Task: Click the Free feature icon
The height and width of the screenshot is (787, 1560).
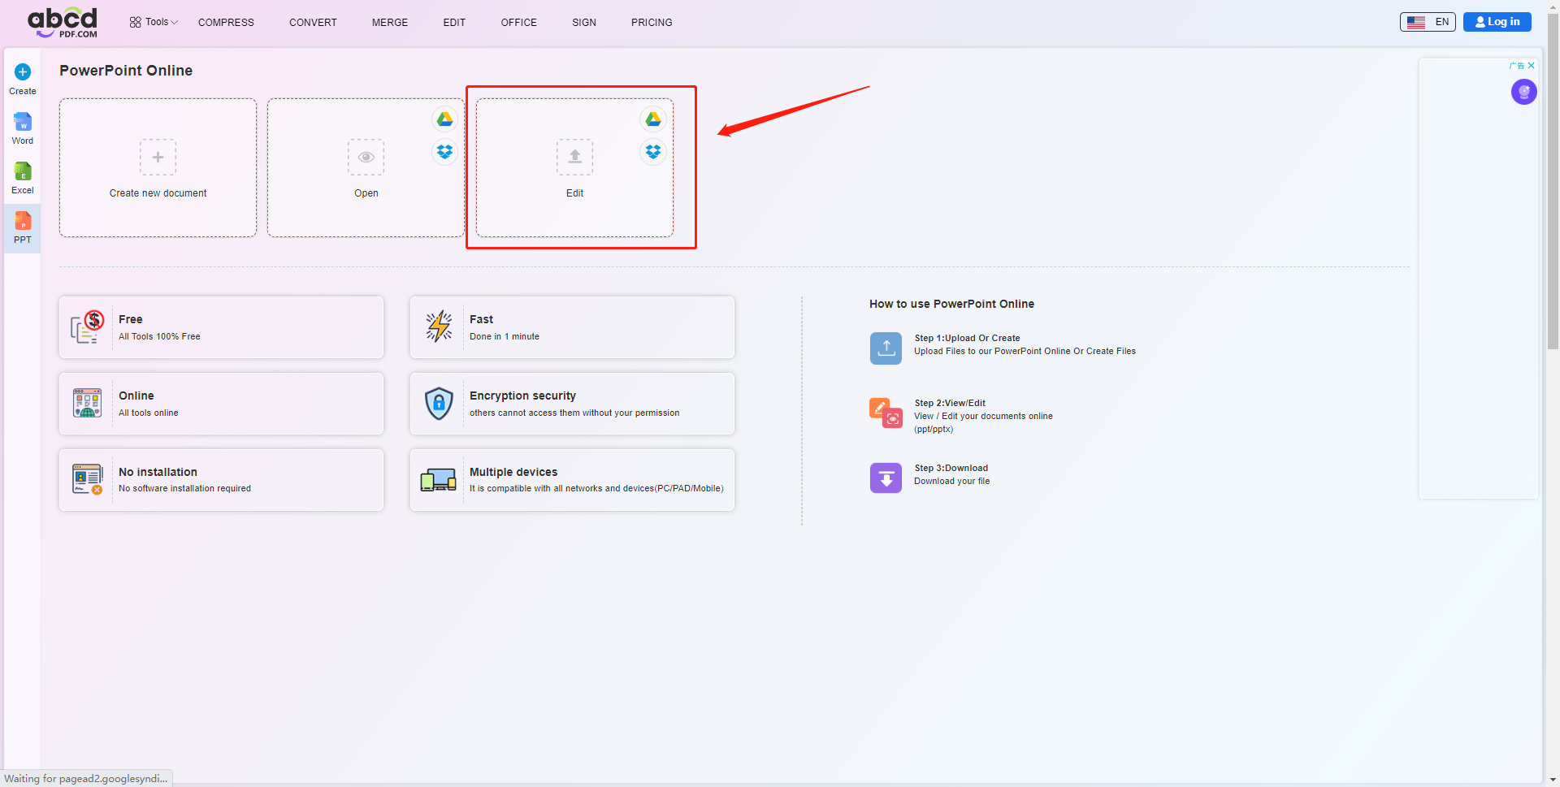Action: 87,326
